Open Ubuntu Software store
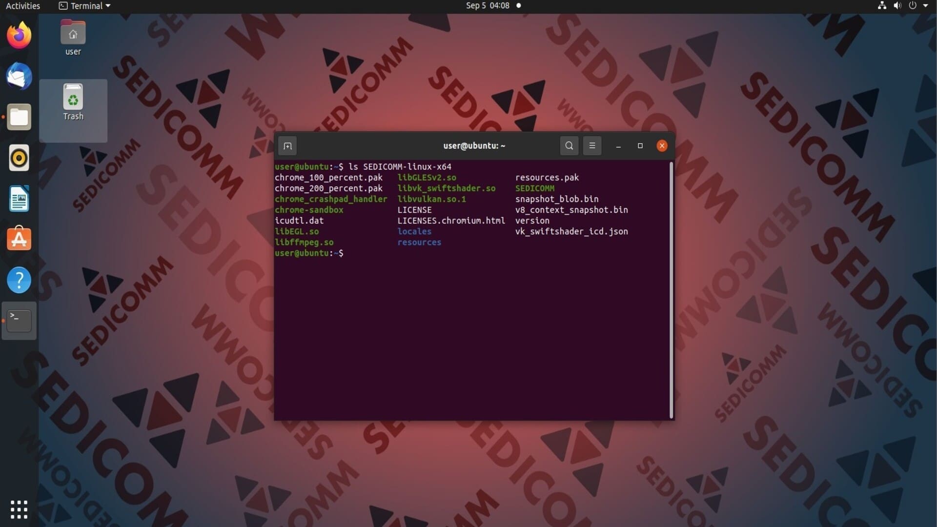 pos(19,239)
